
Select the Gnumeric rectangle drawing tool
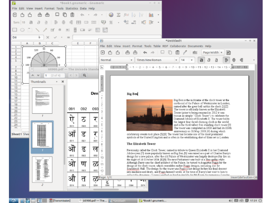[x=15, y=30]
